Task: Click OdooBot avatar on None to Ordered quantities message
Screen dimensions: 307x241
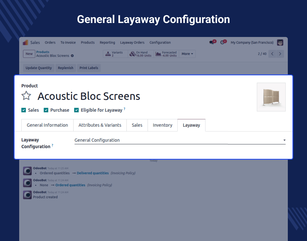Action: [x=27, y=183]
